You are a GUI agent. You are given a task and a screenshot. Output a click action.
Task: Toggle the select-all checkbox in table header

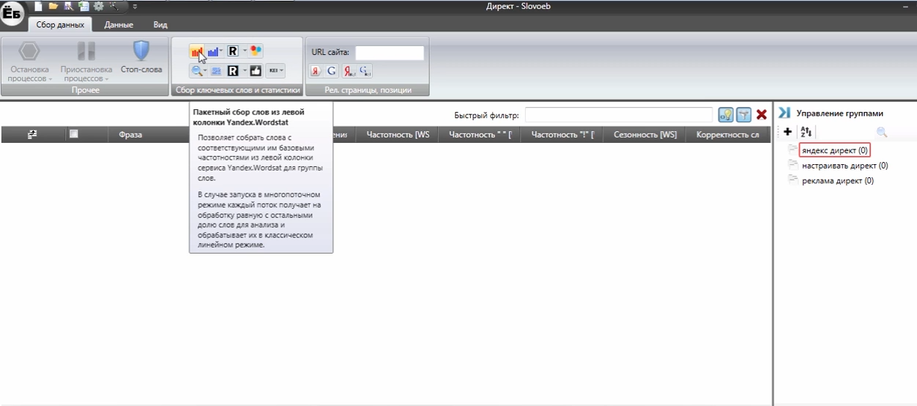(x=73, y=134)
